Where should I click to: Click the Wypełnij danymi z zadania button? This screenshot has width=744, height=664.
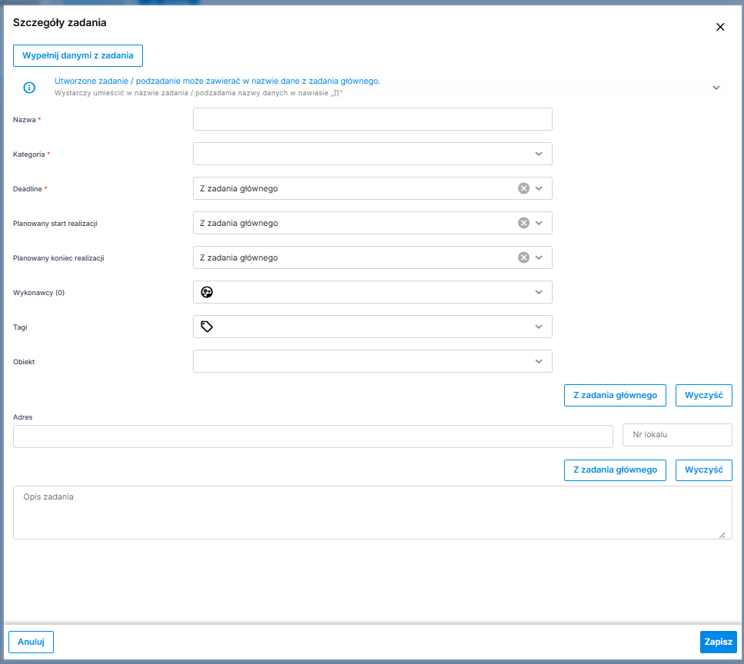[78, 55]
